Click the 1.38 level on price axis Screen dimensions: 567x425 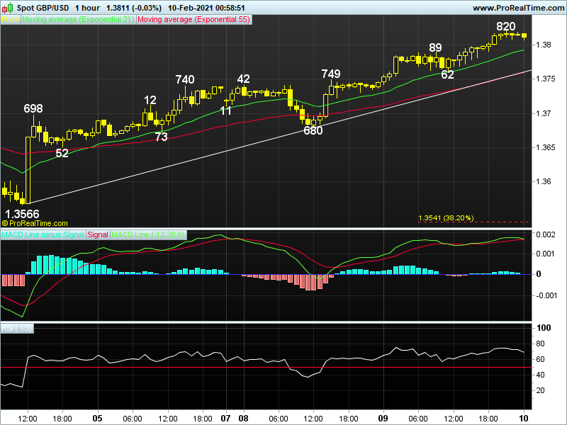(x=545, y=45)
